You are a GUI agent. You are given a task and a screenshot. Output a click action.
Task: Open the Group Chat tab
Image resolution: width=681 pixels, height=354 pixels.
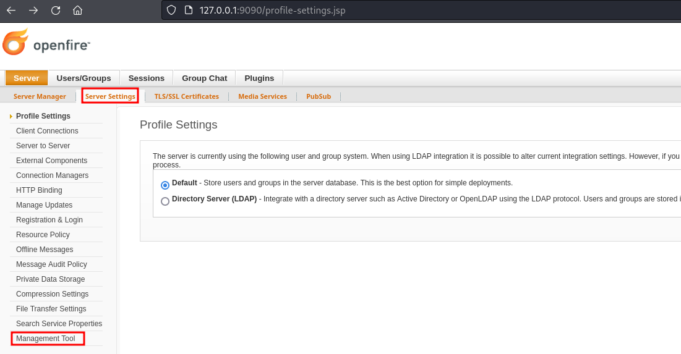tap(204, 78)
